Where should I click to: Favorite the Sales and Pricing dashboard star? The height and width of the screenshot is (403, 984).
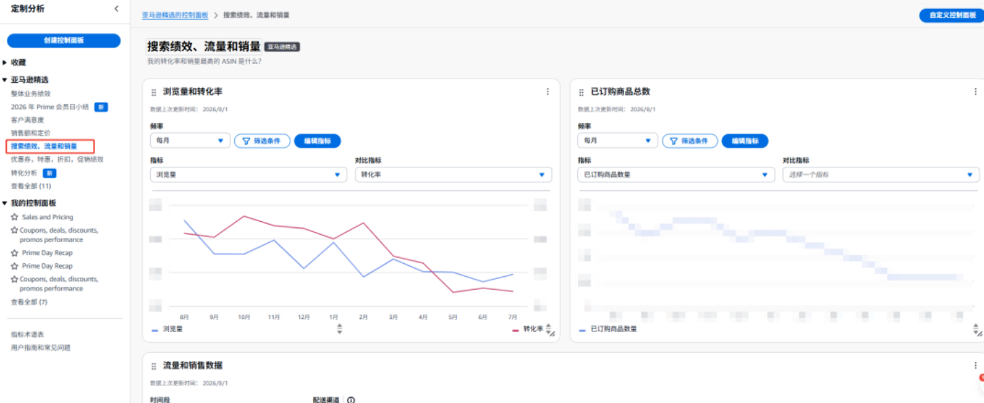(x=14, y=217)
